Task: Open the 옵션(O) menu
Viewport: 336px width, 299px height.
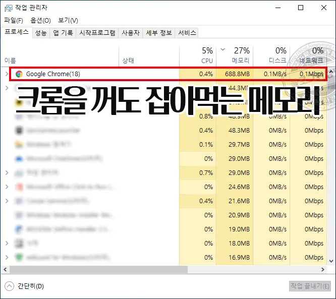Action: coord(40,20)
